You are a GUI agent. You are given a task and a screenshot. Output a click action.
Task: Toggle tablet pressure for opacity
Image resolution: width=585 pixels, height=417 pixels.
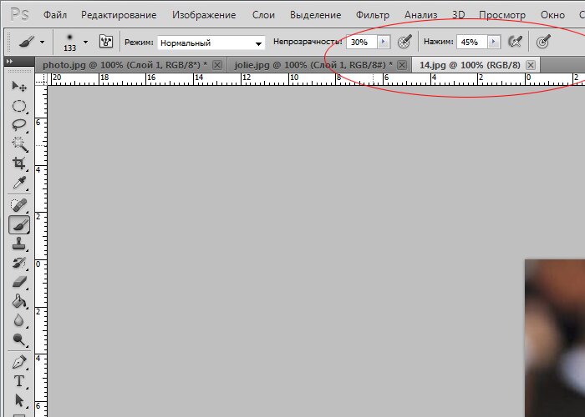[x=404, y=42]
